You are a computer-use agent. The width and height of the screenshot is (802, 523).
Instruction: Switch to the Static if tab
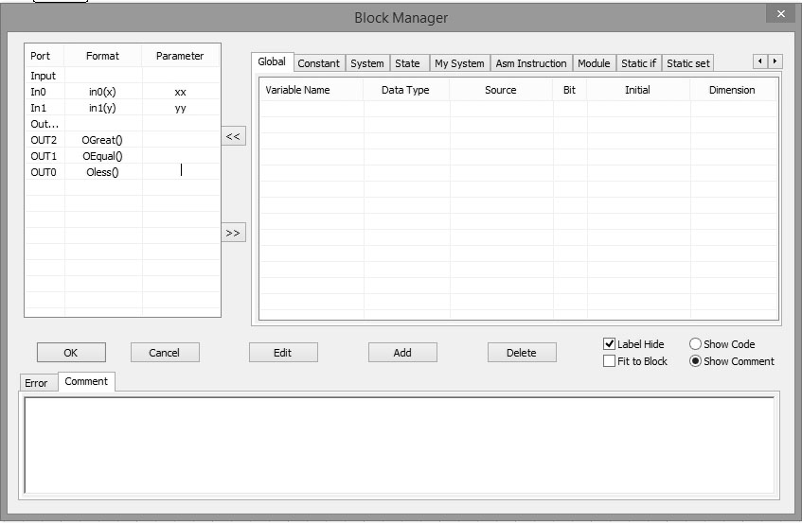click(x=638, y=63)
